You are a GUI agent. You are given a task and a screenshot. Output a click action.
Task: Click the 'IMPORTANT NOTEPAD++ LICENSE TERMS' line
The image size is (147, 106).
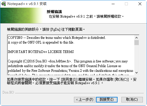click(41, 52)
